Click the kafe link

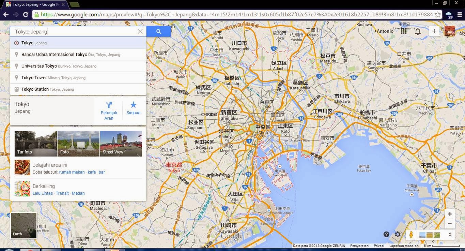92,172
